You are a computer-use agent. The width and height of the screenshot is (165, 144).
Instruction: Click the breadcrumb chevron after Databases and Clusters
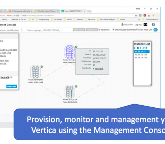coord(22,30)
